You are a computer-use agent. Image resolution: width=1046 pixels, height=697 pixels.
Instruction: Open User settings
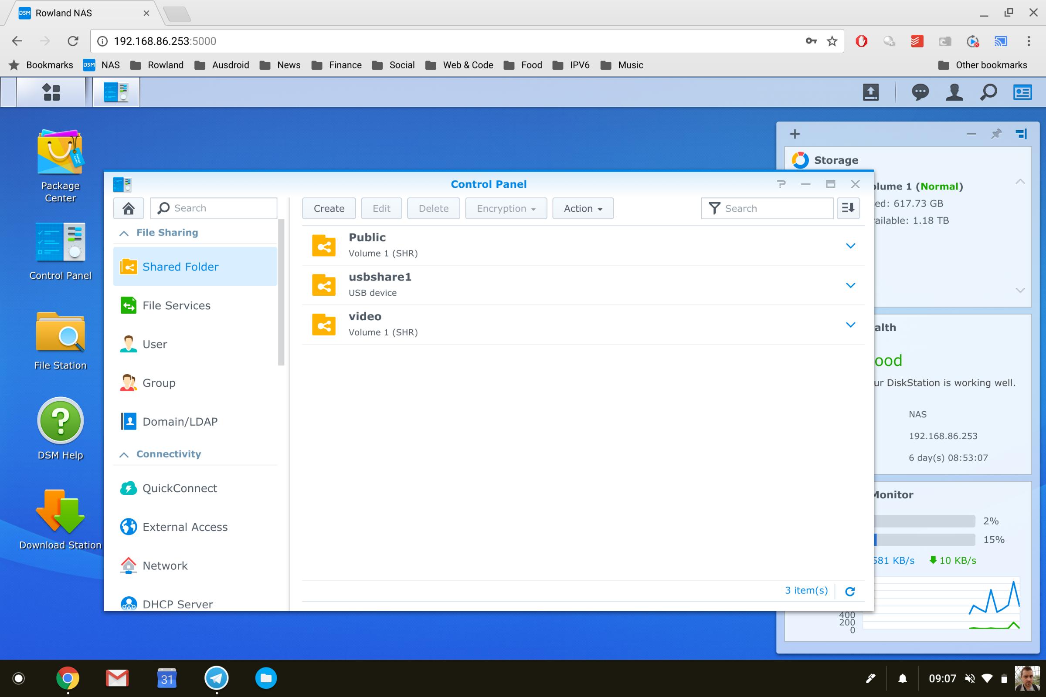coord(195,344)
